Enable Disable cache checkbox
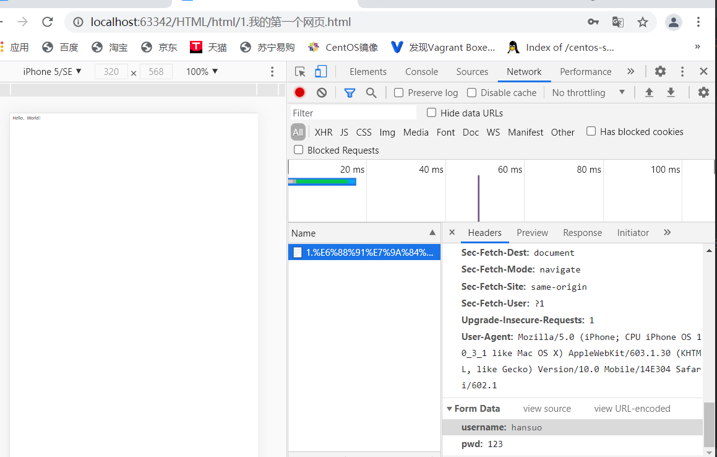 click(x=471, y=93)
